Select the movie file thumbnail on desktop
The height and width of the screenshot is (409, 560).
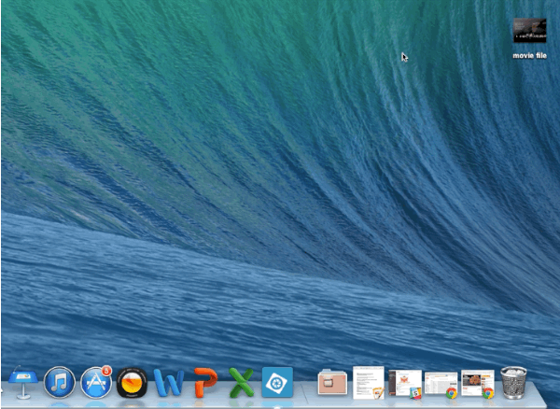[529, 31]
